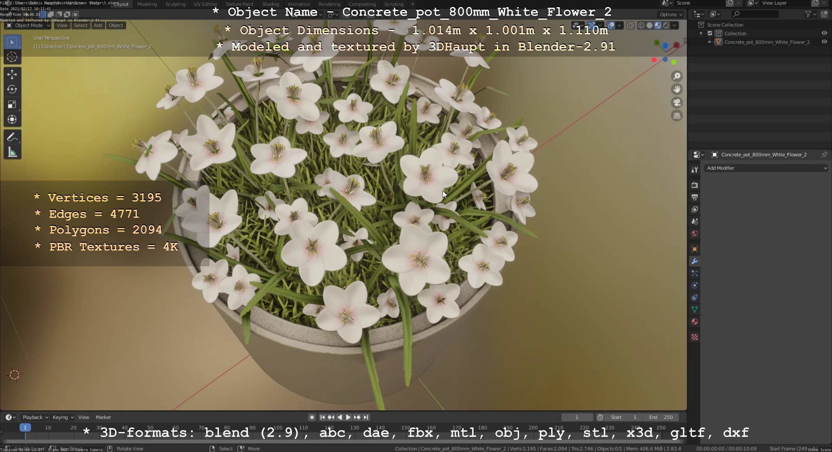Select the Select Box tool
The height and width of the screenshot is (452, 832).
click(x=12, y=42)
